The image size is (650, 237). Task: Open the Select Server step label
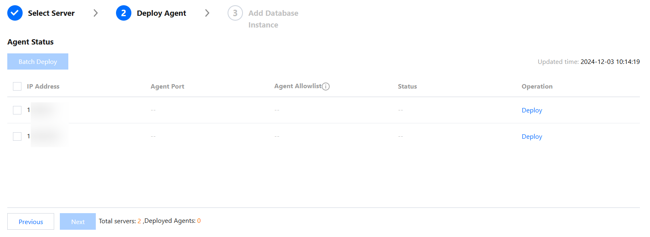click(51, 13)
